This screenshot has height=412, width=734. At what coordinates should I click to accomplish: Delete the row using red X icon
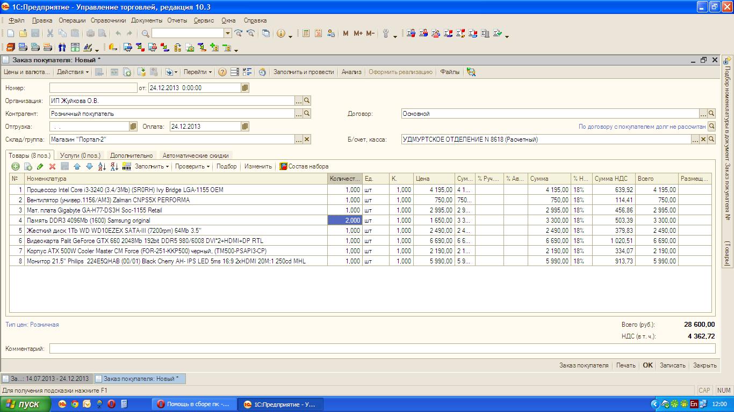tap(52, 167)
